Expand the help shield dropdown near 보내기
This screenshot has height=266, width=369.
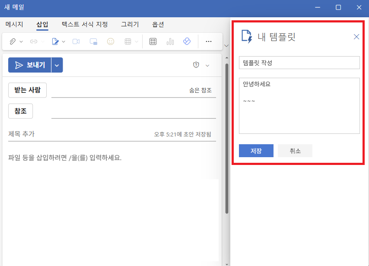click(207, 65)
